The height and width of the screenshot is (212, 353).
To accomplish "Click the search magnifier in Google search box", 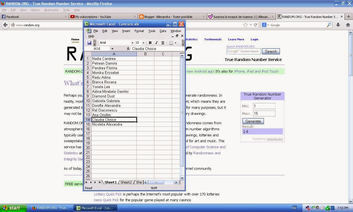I will (329, 25).
